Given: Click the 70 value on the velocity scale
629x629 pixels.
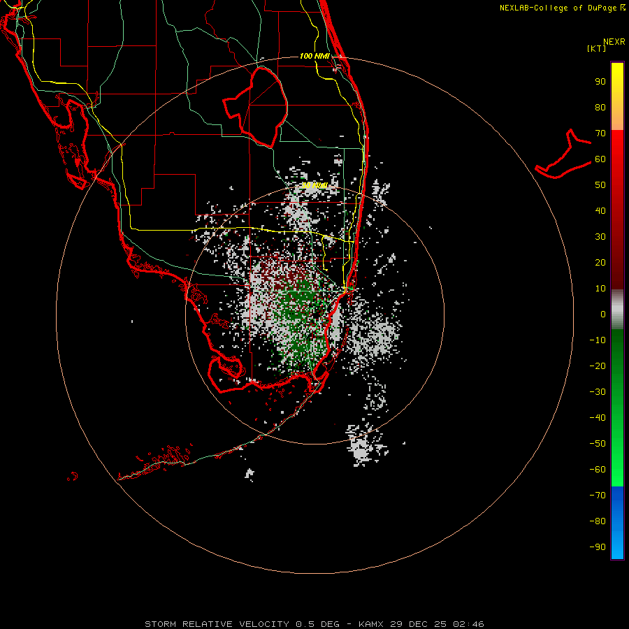Looking at the screenshot, I should tap(600, 133).
